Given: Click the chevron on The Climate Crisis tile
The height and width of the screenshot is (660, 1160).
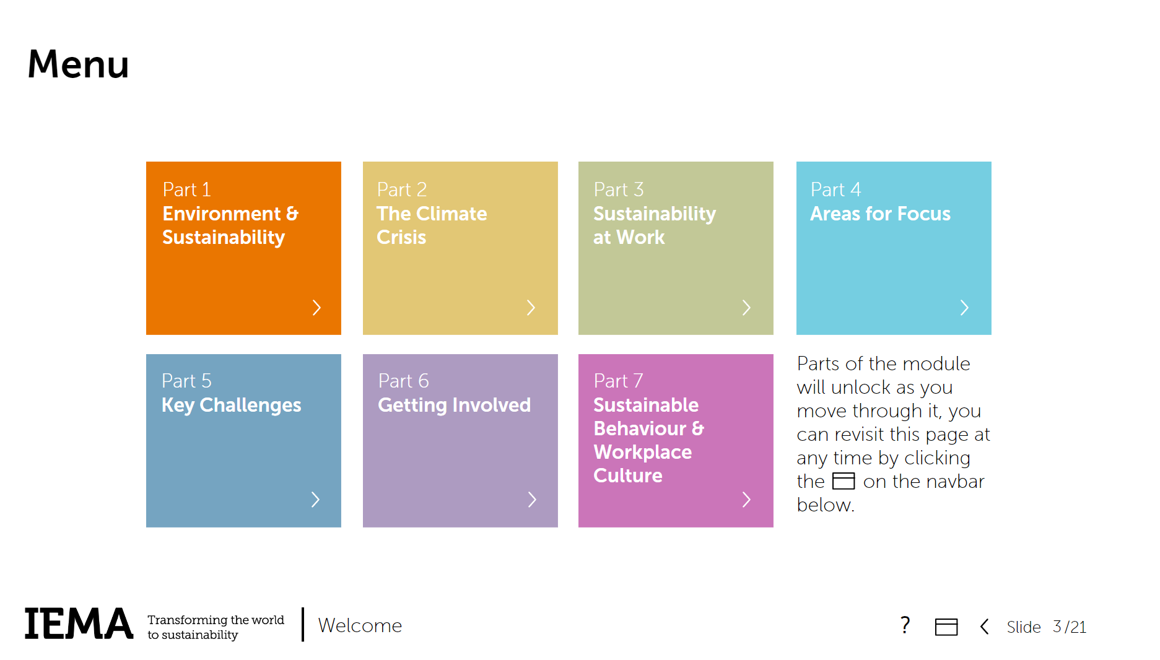Looking at the screenshot, I should pyautogui.click(x=531, y=307).
